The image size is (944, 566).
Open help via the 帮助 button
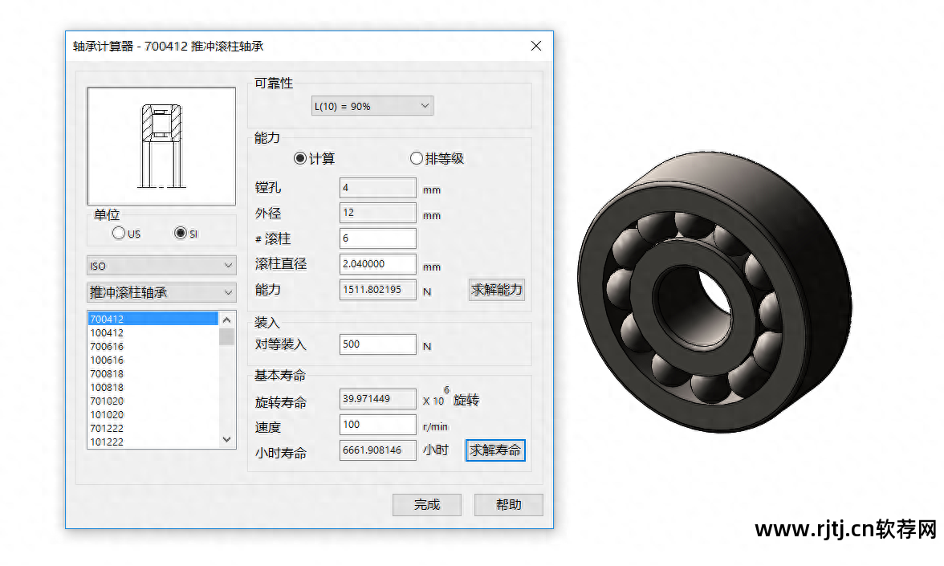508,504
